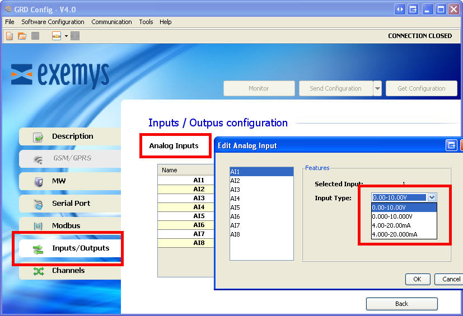This screenshot has height=316, width=463.
Task: Select the AI3 row in the table
Action: [198, 198]
